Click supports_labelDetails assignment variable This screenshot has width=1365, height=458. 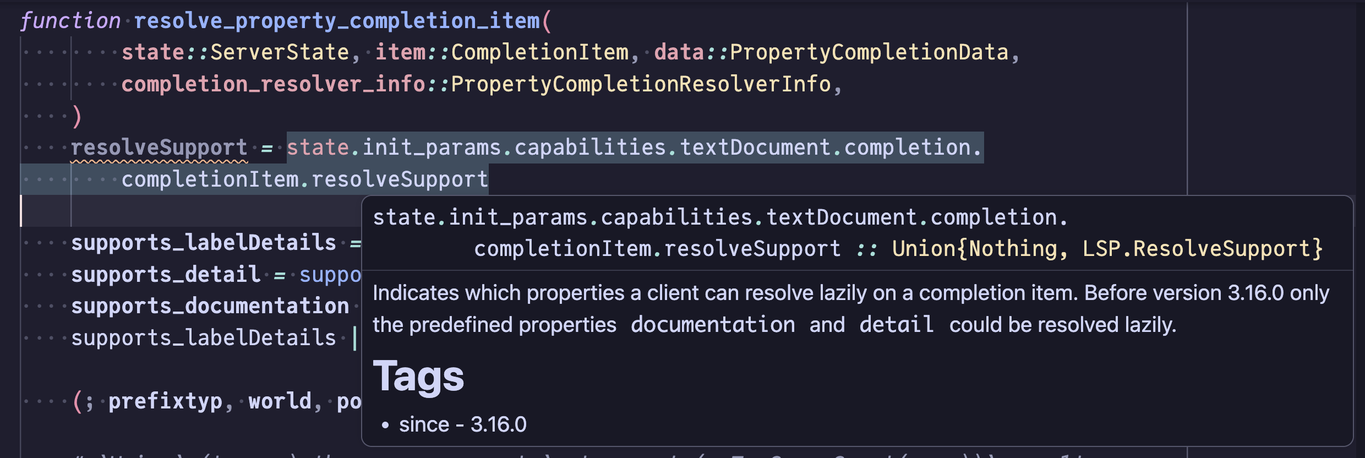(x=203, y=243)
